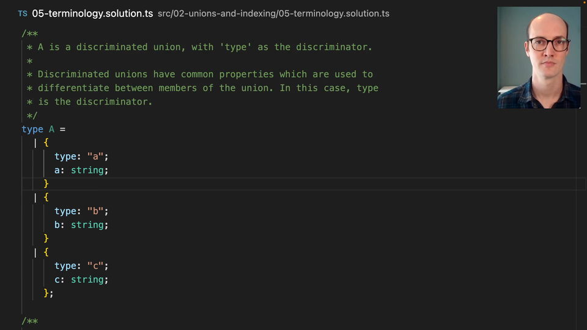Click the string literal "b"
The width and height of the screenshot is (587, 330).
click(95, 211)
